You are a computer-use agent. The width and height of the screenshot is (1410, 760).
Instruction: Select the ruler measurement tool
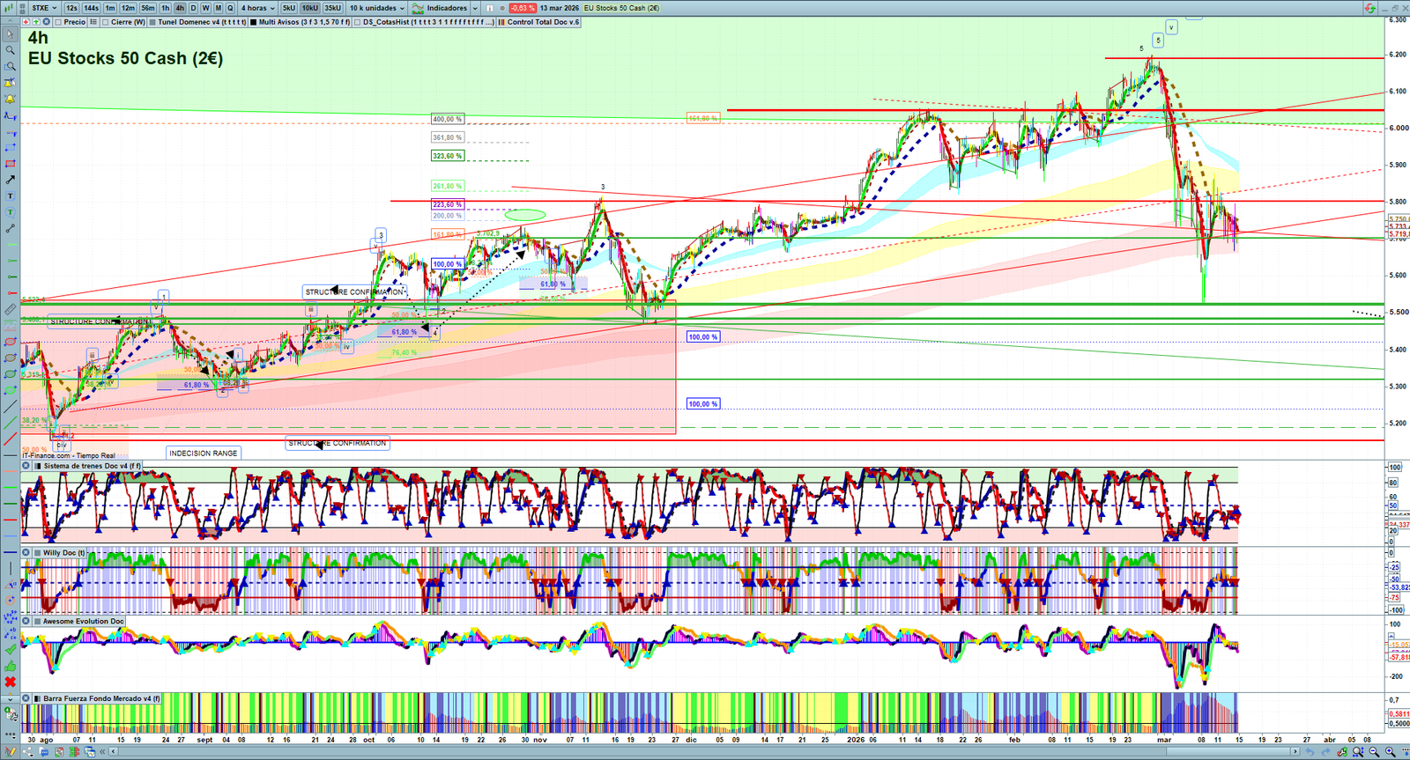point(11,309)
